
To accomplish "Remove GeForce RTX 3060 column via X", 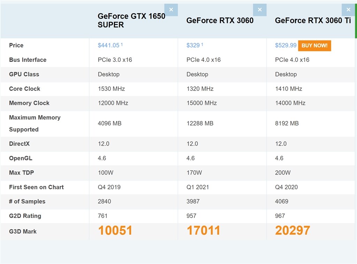I will tap(260, 9).
